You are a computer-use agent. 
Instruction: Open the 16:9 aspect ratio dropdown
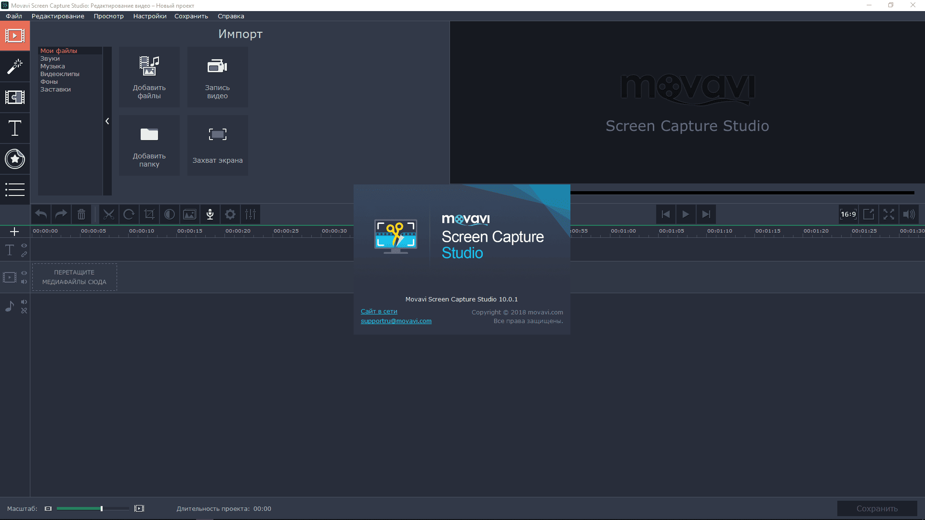pos(848,214)
